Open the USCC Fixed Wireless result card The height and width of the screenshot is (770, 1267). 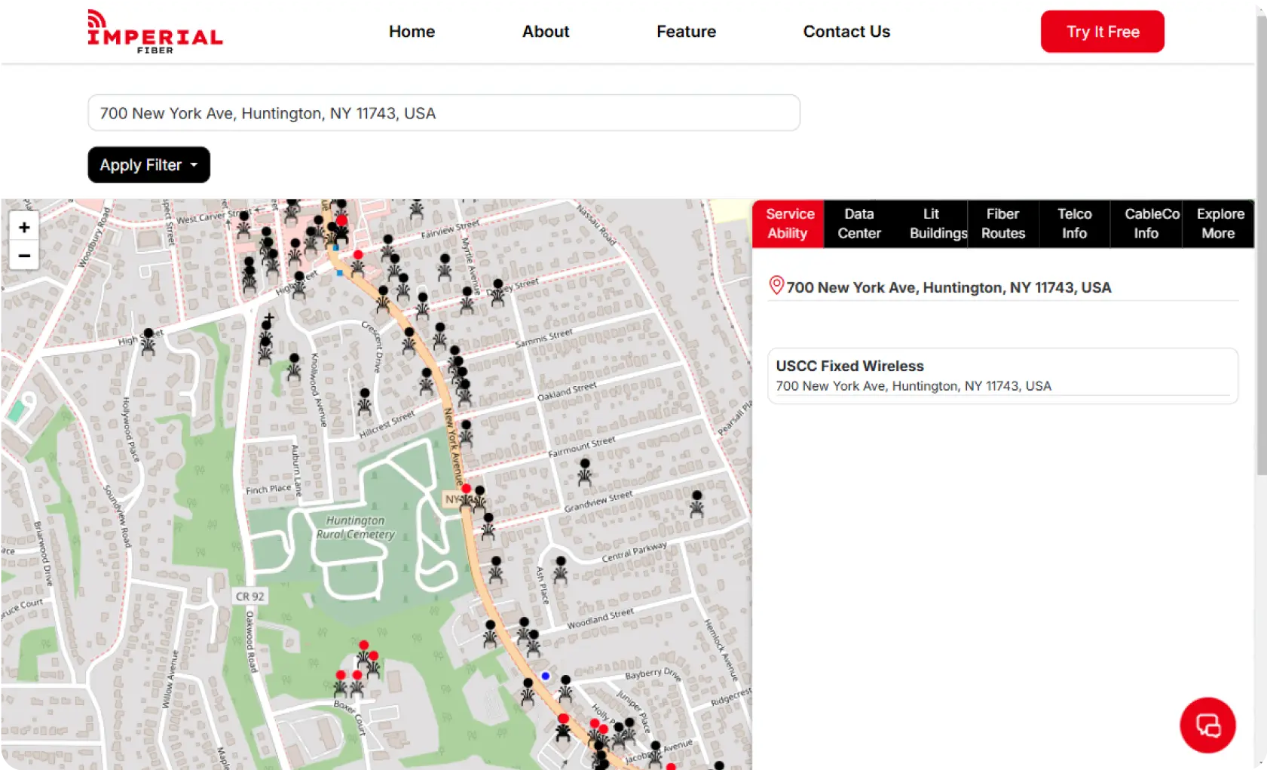pos(1002,376)
